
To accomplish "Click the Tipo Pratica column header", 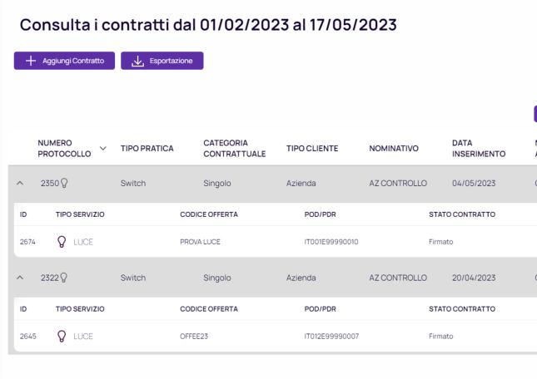I will [x=147, y=148].
